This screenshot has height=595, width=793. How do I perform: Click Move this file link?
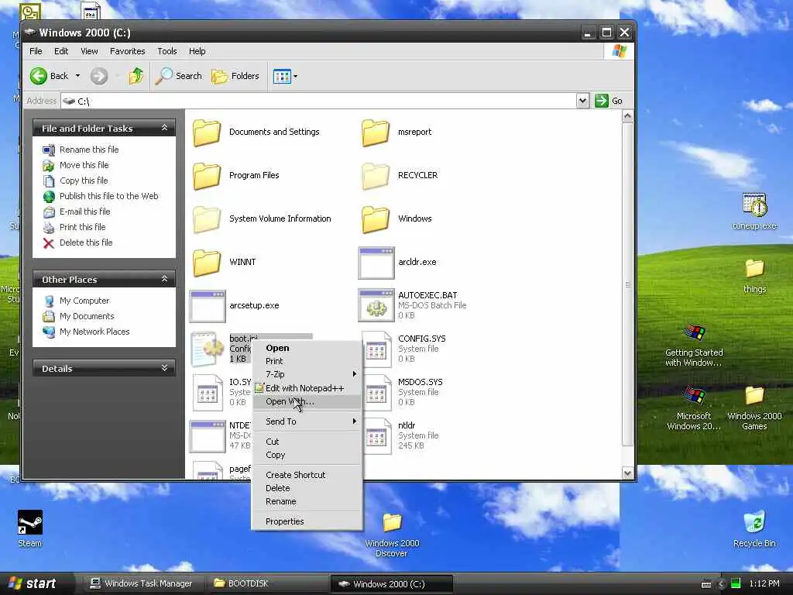coord(84,165)
